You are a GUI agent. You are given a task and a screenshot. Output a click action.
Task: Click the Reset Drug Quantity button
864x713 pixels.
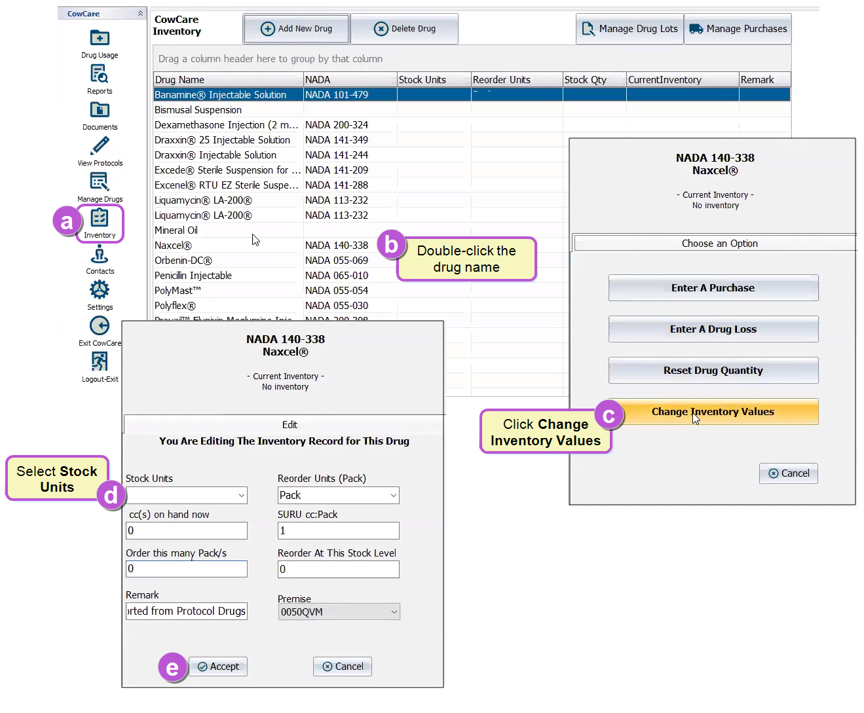[x=713, y=371]
